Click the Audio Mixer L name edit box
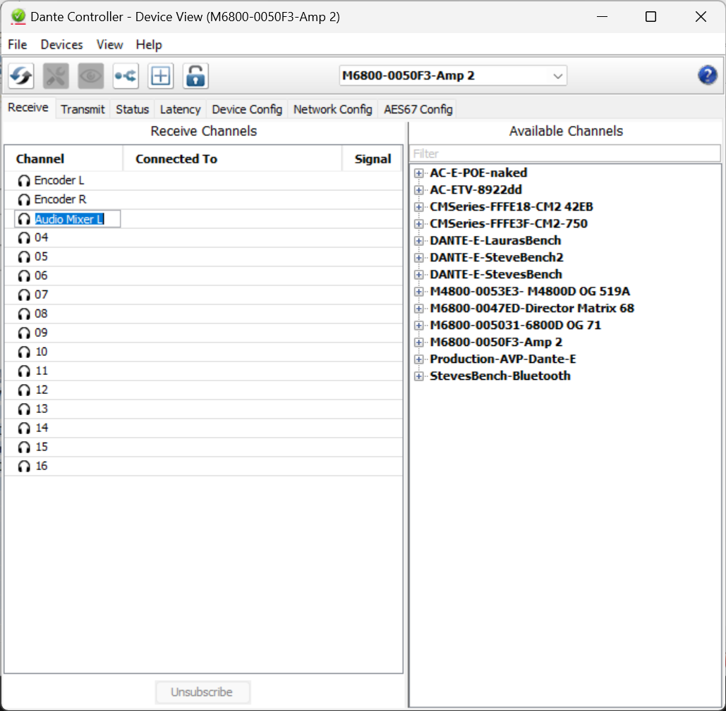 click(x=68, y=219)
